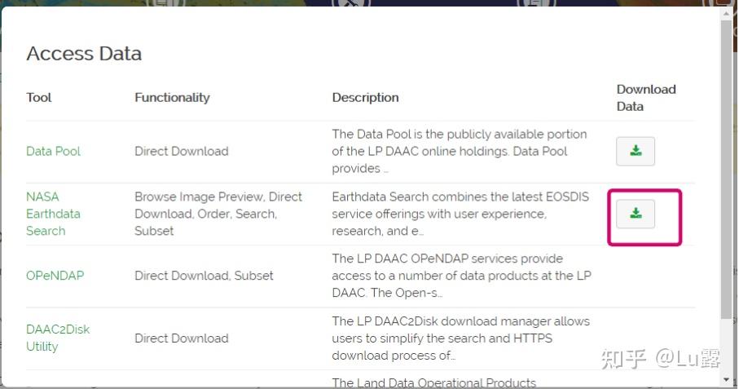The image size is (739, 389).
Task: Click the Download Data column header
Action: point(646,98)
